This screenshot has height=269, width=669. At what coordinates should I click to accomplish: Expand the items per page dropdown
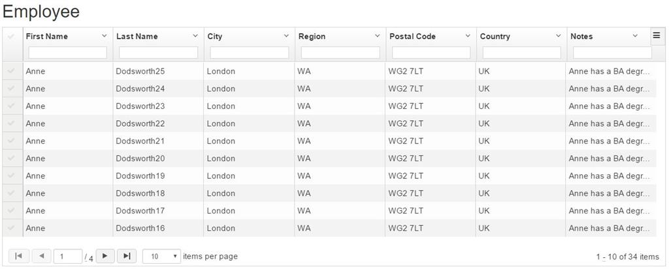pyautogui.click(x=162, y=257)
